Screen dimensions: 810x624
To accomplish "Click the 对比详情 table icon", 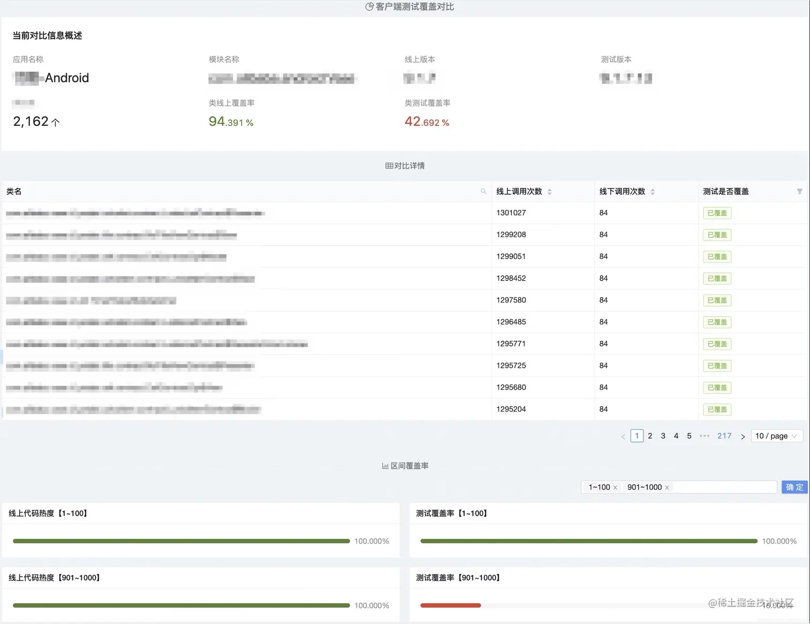I will [389, 166].
